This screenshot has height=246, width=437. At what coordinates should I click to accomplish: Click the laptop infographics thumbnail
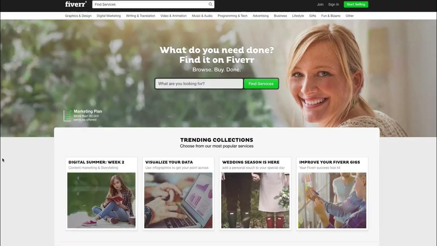(x=178, y=200)
